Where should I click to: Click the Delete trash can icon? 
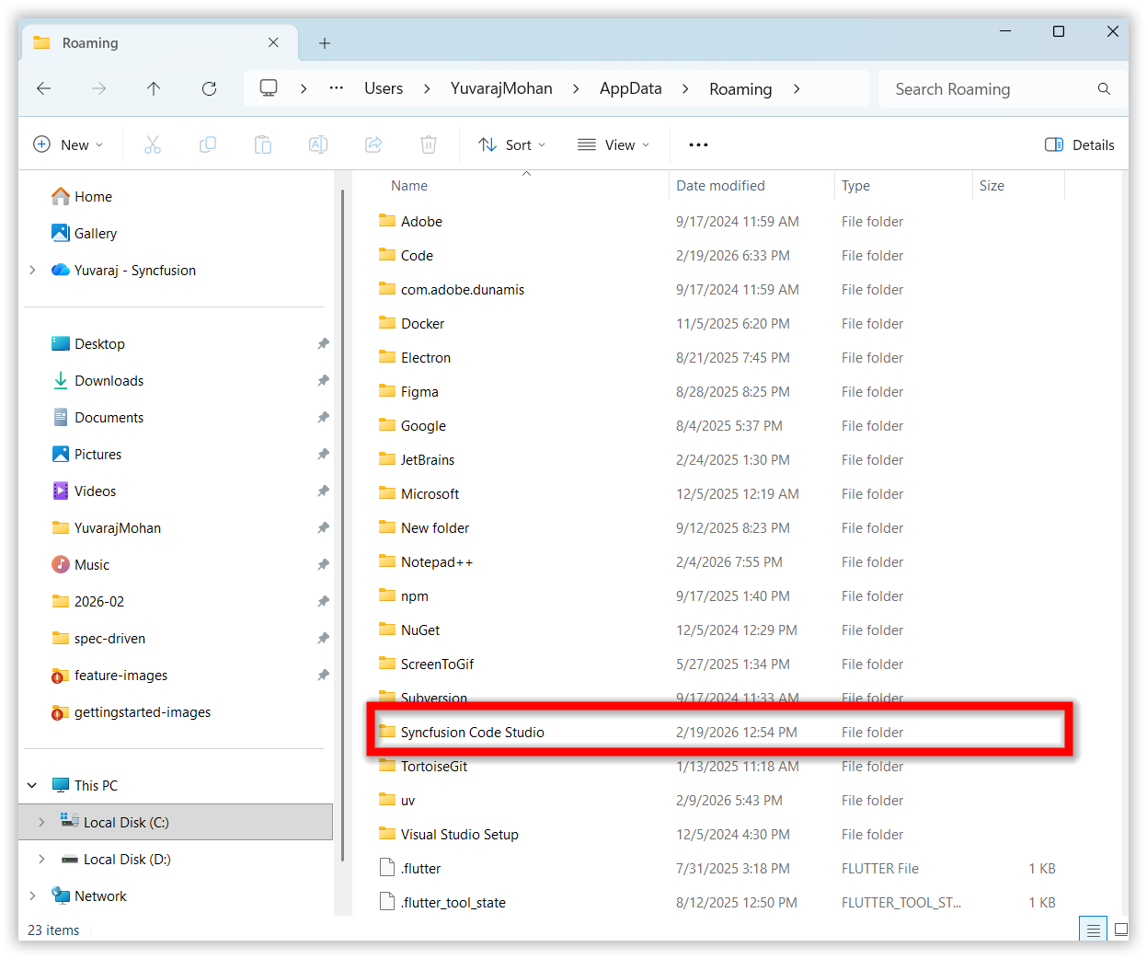pos(429,144)
